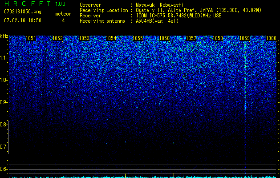Click the 1853 time marker
This screenshot has width=280, height=178.
[84, 38]
